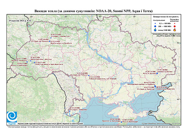
Task: Click the large blue circle legend icon
Action: [x=155, y=26]
